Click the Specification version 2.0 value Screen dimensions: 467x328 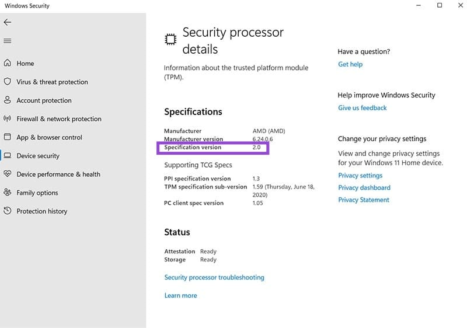(256, 148)
